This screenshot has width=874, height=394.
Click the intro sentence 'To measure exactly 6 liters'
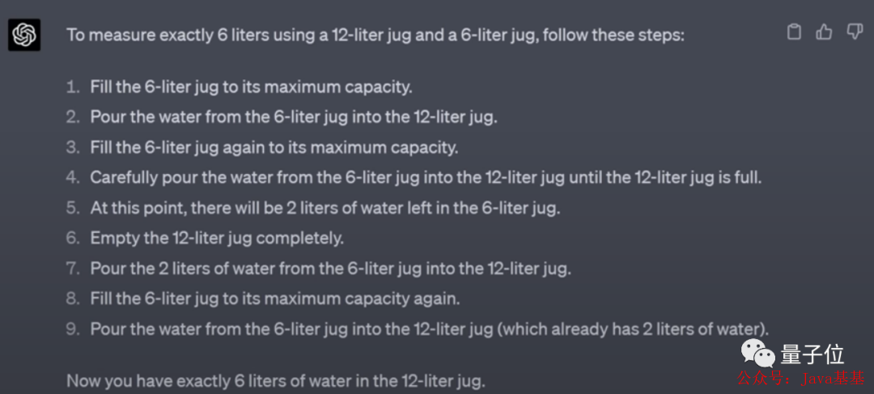tap(375, 36)
